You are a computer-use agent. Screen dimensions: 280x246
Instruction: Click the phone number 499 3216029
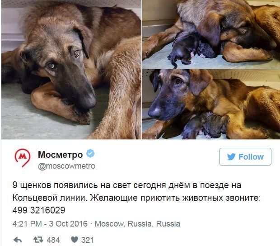[39, 210]
